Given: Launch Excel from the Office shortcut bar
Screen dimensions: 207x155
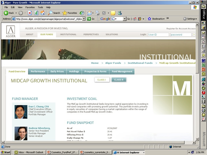Looking at the screenshot, I should pos(204,65).
